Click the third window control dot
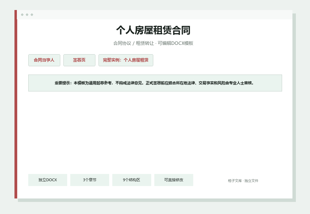Viewport: 310px width, 214px height. coord(32,14)
